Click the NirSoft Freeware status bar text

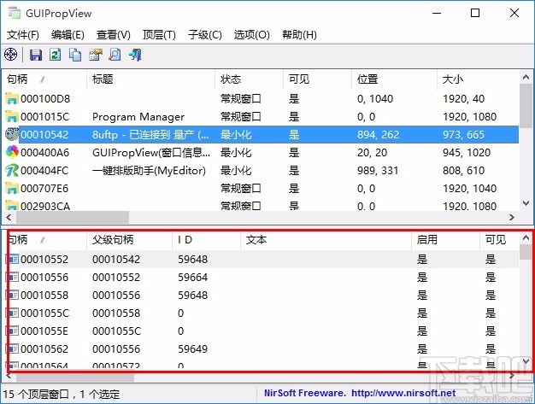tap(305, 393)
